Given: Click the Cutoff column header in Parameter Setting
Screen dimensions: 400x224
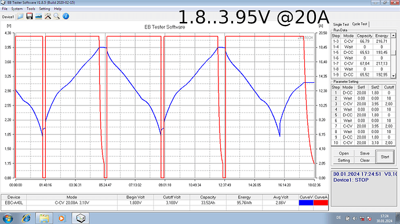Looking at the screenshot, I should [x=389, y=87].
